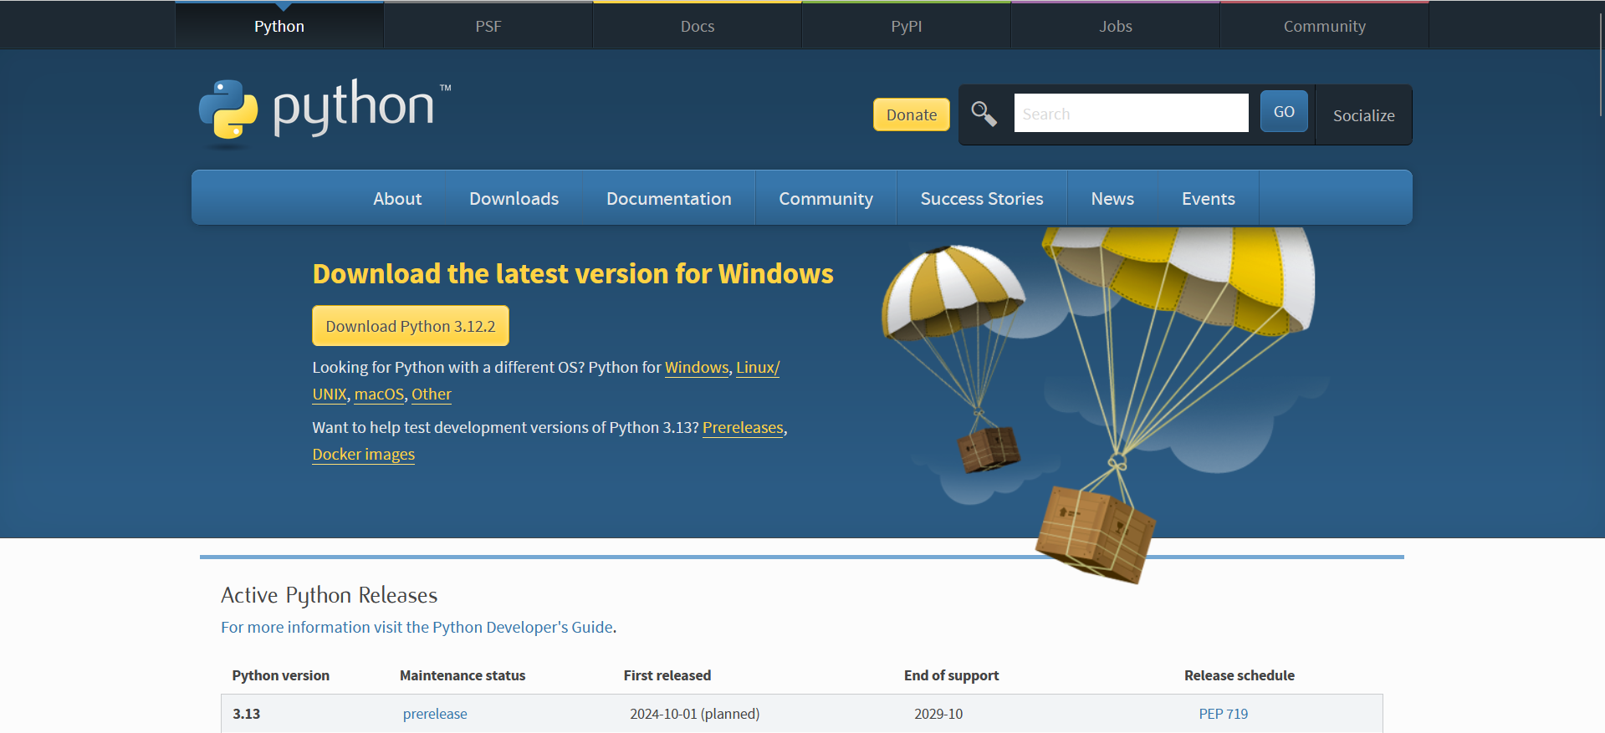
Task: Open the Success Stories navigation menu
Action: pyautogui.click(x=982, y=198)
